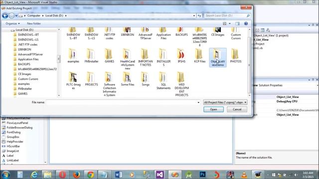319x179 pixels.
Task: Select .NET FTP codes in navigation tree
Action: (27, 44)
